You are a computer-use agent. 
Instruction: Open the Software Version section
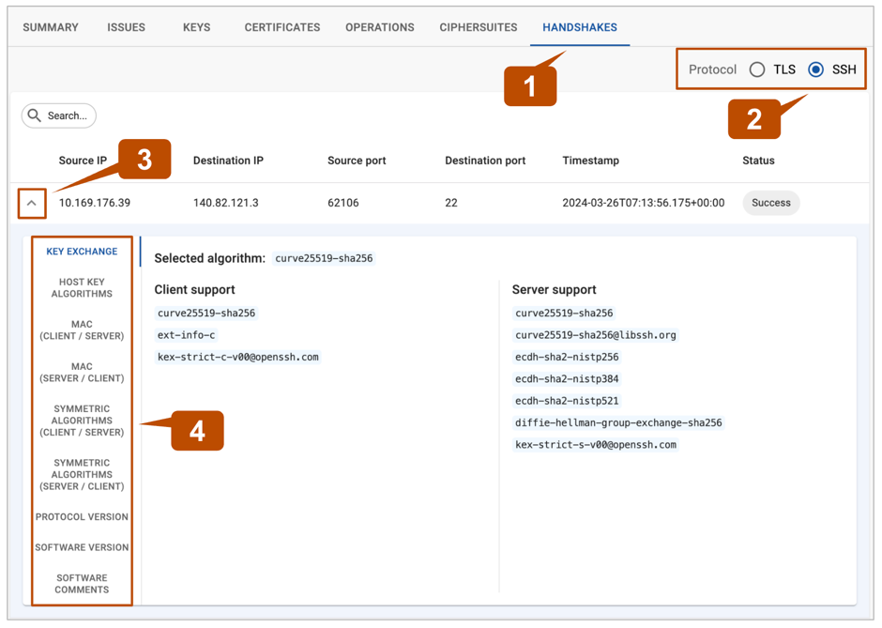(82, 547)
